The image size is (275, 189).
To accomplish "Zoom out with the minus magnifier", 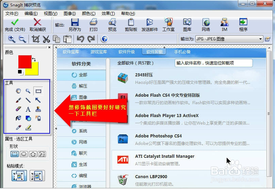I will [x=22, y=39].
